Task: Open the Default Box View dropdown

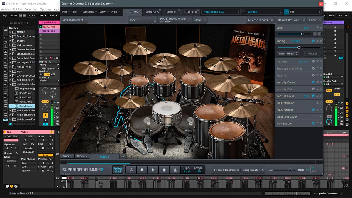Action: [291, 20]
